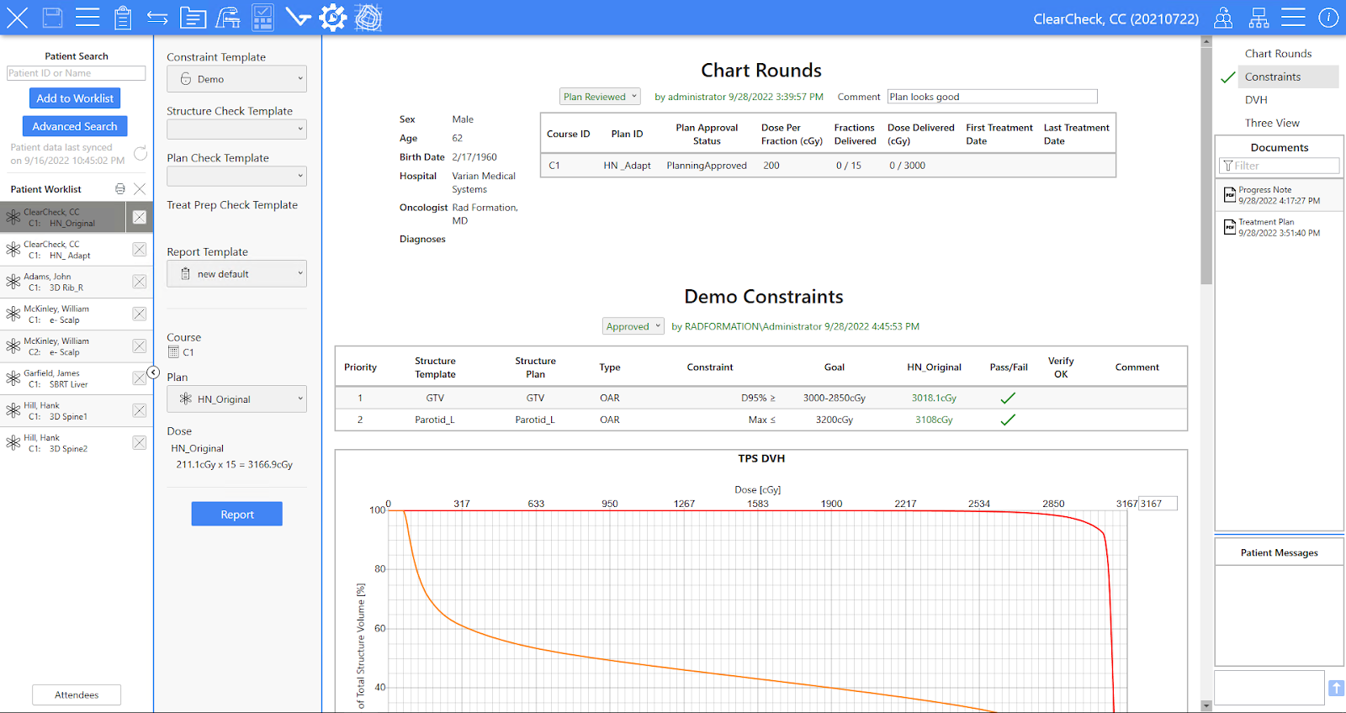Viewport: 1346px width, 713px height.
Task: Open the Constraint Template dropdown showing Demo
Action: pyautogui.click(x=236, y=79)
